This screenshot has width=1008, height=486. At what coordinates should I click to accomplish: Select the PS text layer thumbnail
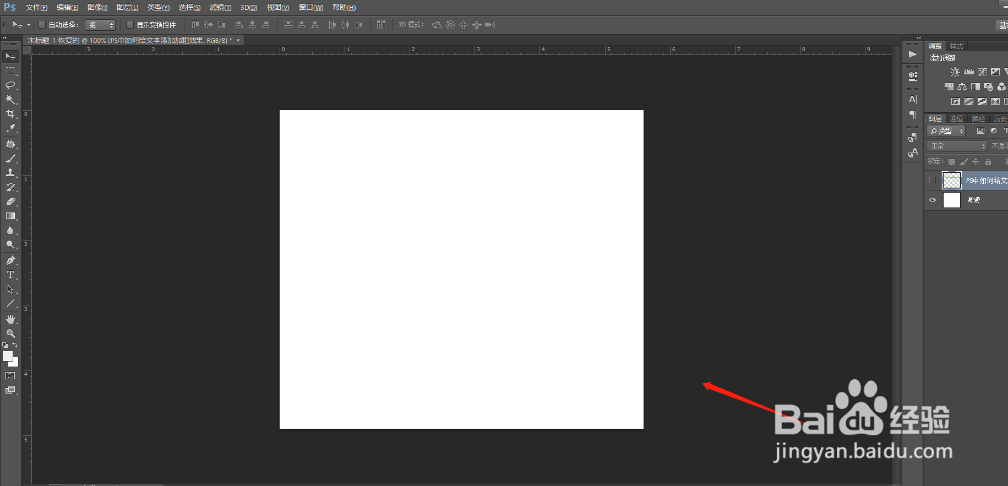[x=952, y=180]
